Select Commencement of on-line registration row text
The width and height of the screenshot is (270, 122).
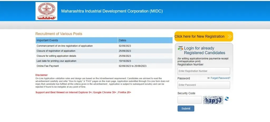click(x=65, y=46)
